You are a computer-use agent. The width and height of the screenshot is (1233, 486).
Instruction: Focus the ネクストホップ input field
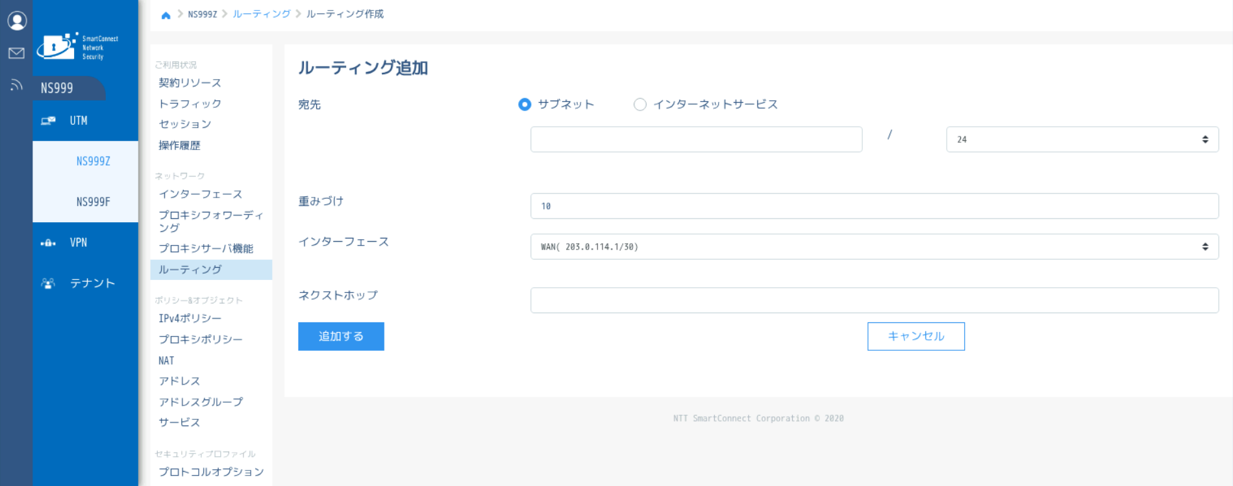click(x=875, y=300)
